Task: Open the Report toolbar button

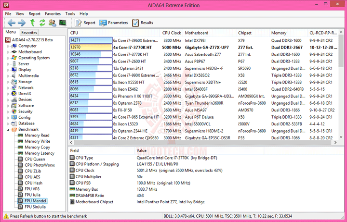Action: pyautogui.click(x=85, y=23)
